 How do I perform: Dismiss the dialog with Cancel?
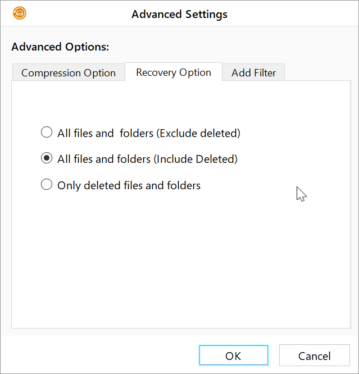315,355
